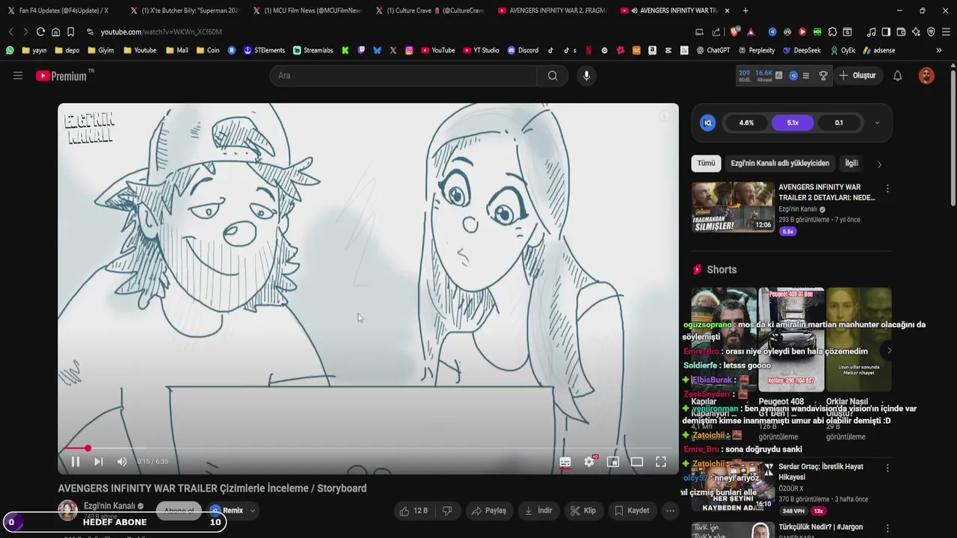Click the vidIQ round logo icon
Screen dimensions: 957x538
pos(707,123)
